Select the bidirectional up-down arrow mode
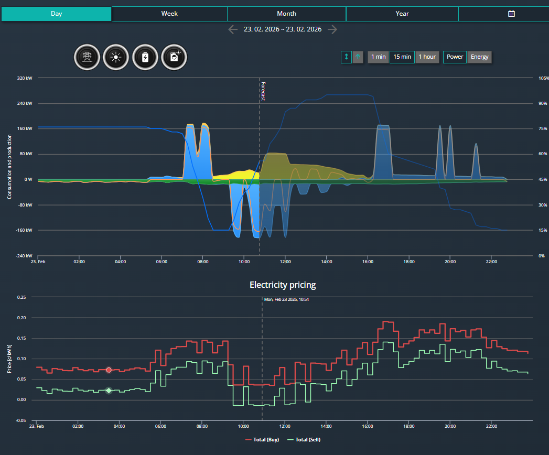The image size is (549, 455). (346, 57)
